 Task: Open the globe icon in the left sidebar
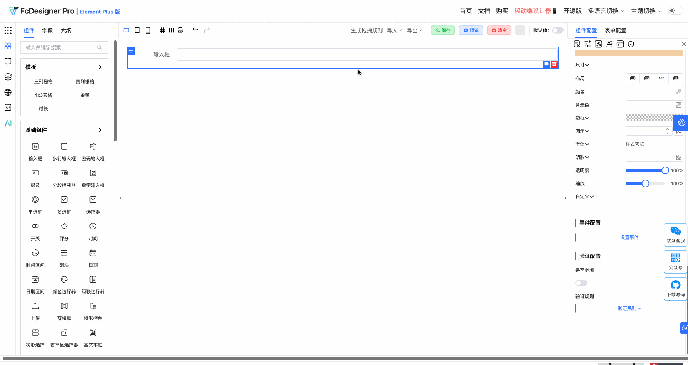click(x=8, y=92)
